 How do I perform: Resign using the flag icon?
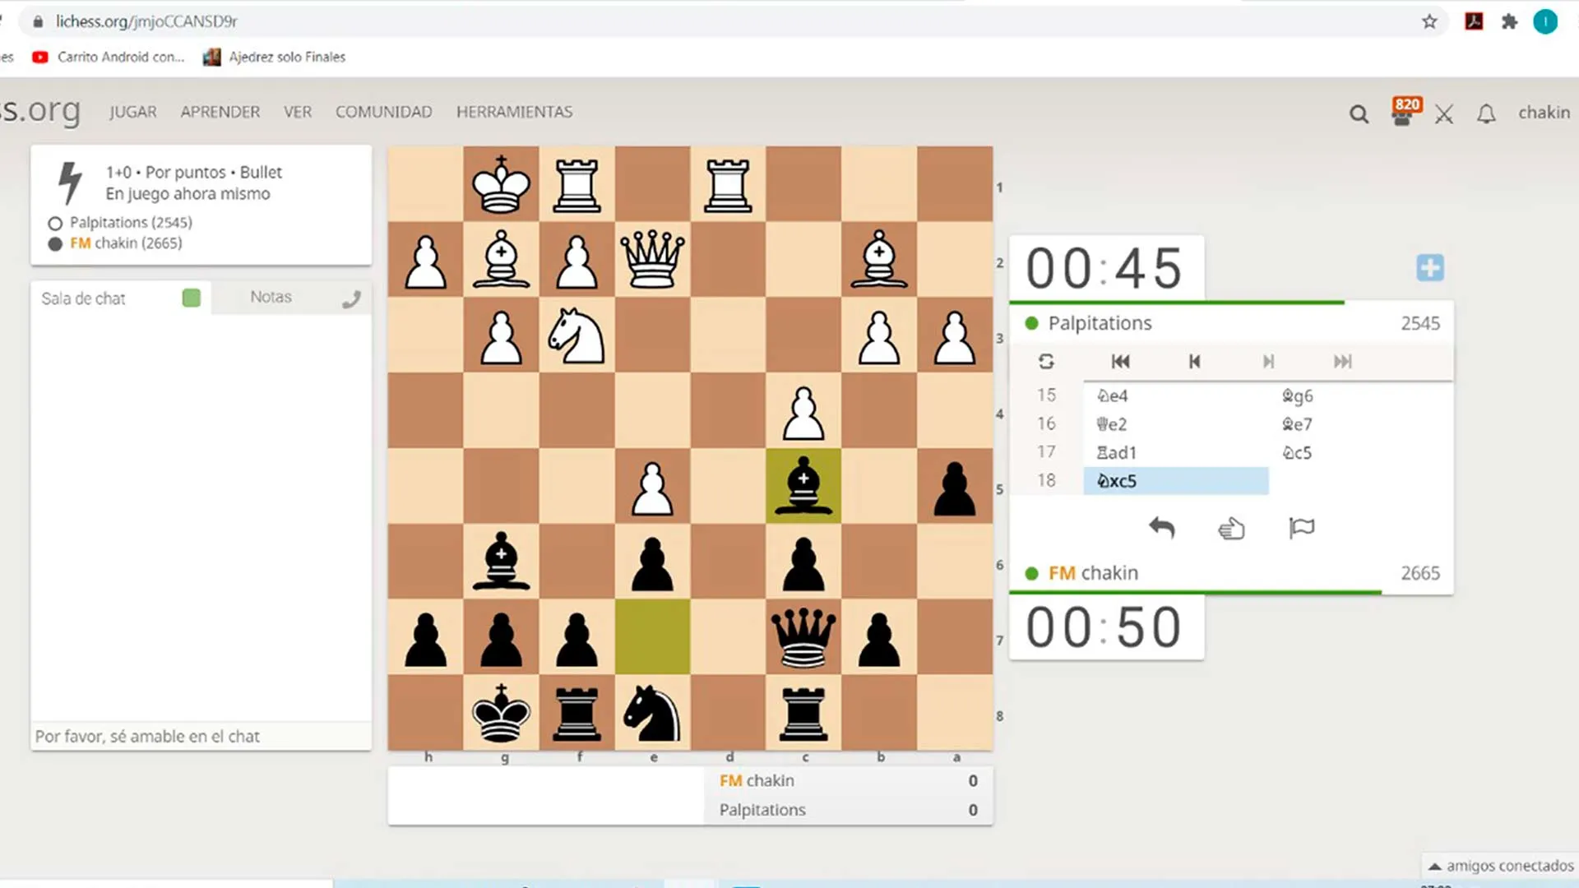point(1301,528)
